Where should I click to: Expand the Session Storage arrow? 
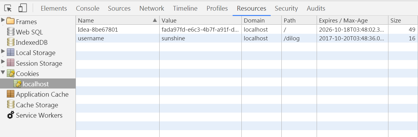click(3, 62)
